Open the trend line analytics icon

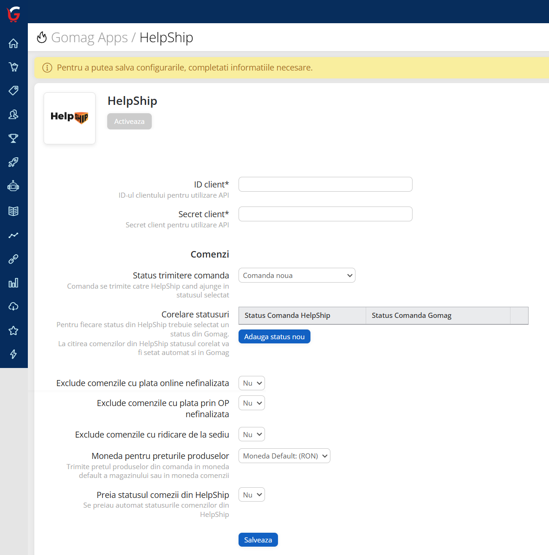pyautogui.click(x=13, y=235)
